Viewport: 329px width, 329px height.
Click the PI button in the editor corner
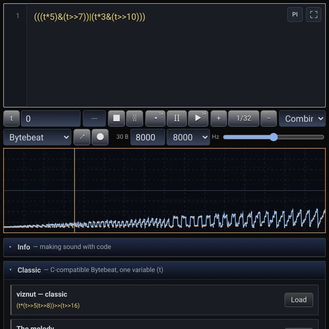[295, 14]
